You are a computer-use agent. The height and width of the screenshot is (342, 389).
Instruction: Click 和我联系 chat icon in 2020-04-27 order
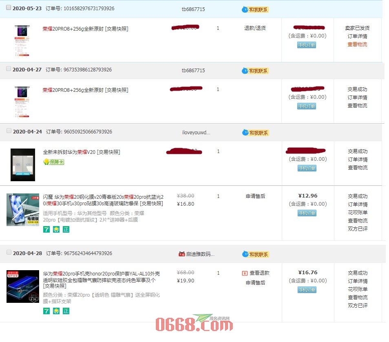255,71
